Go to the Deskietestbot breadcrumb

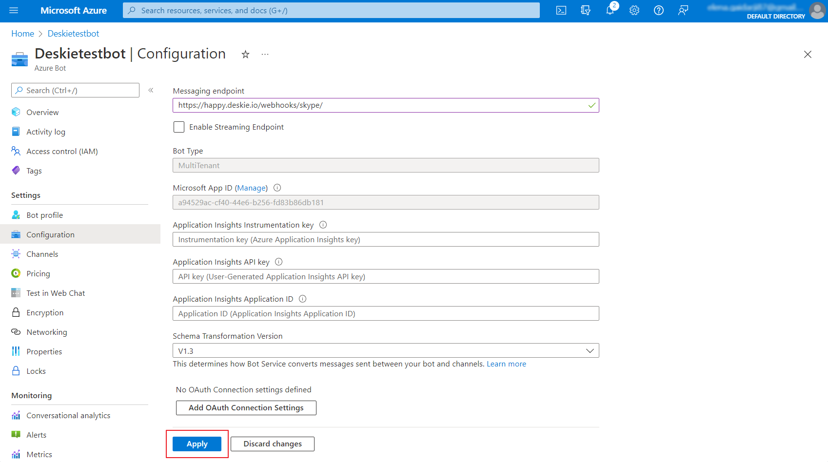pyautogui.click(x=73, y=34)
